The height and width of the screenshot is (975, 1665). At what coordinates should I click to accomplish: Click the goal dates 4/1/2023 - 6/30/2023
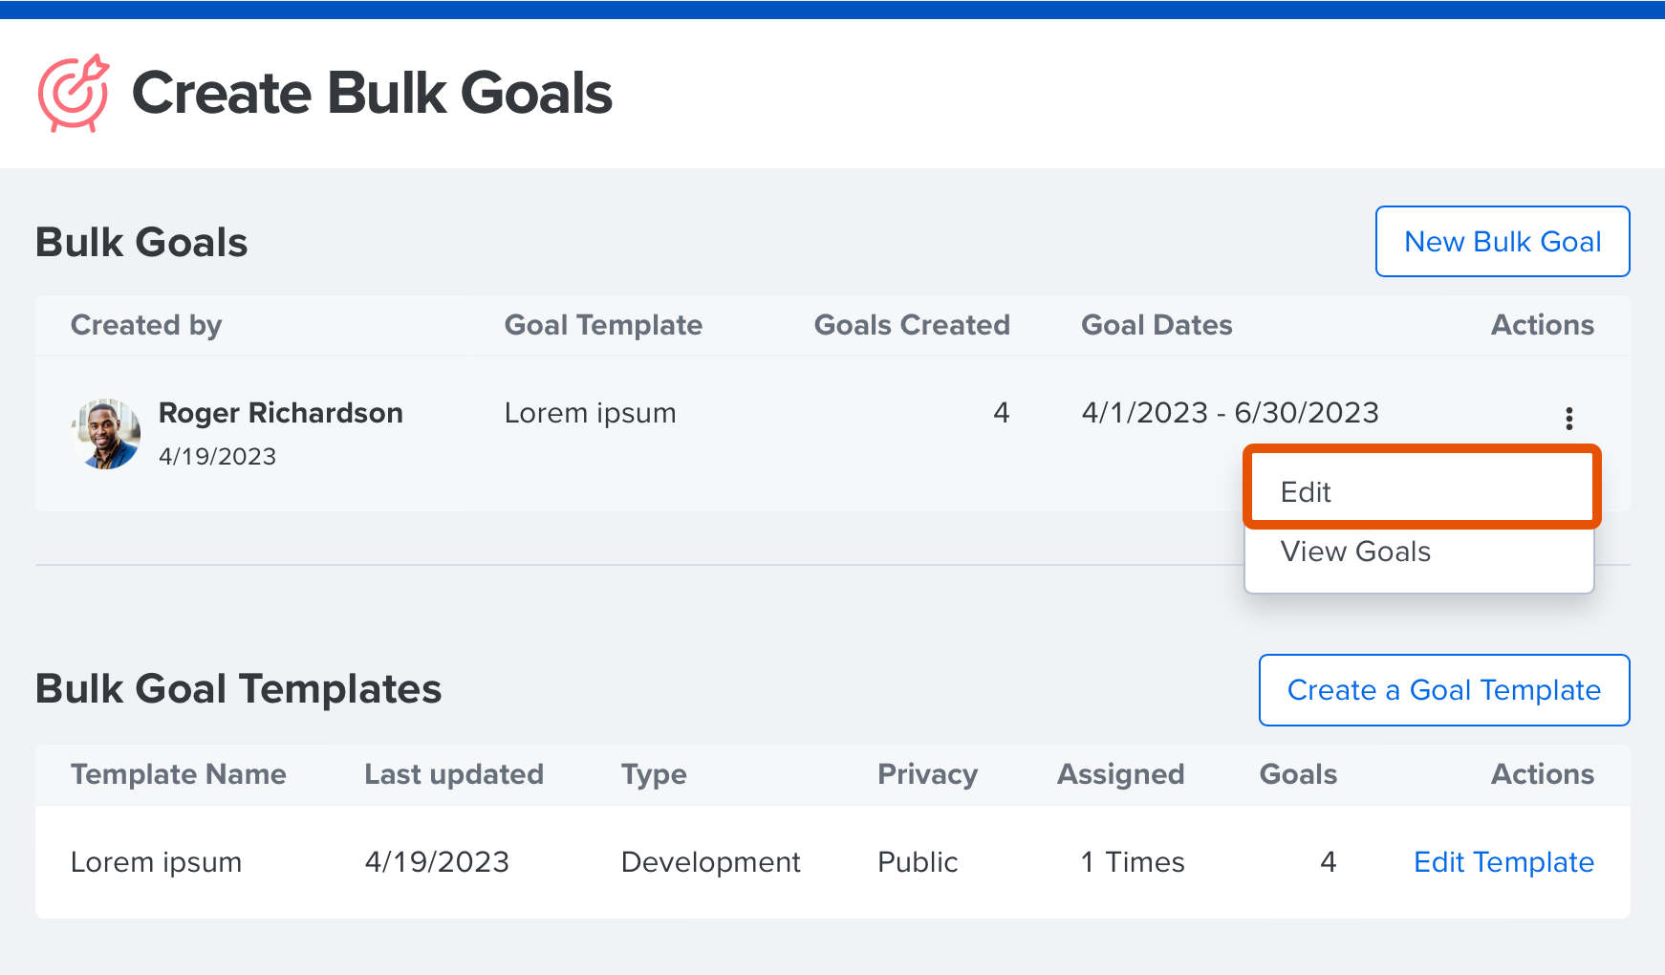[1231, 413]
